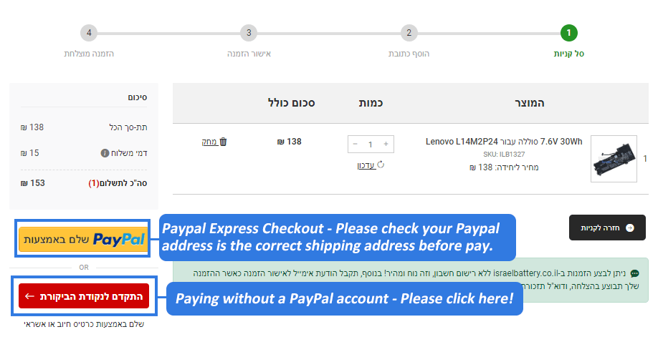658x342 pixels.
Task: Click the quantity input field
Action: [371, 144]
